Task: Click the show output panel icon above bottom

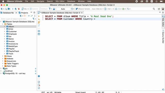Action: tap(39, 82)
